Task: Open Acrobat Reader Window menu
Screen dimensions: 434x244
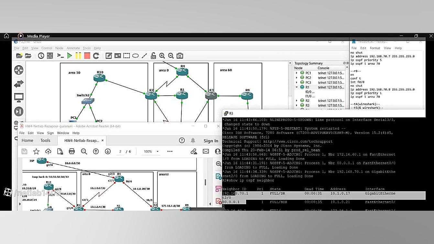Action: point(63,133)
